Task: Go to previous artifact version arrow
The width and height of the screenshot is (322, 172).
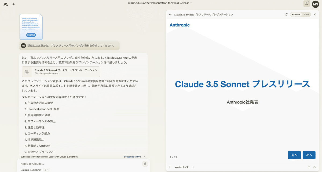Action: click(x=170, y=167)
